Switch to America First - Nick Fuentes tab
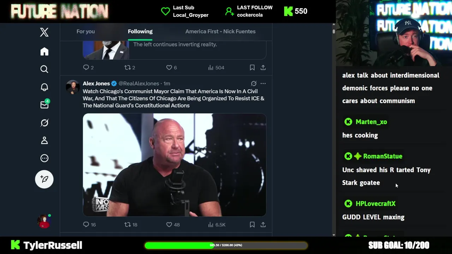The height and width of the screenshot is (254, 452). click(220, 31)
